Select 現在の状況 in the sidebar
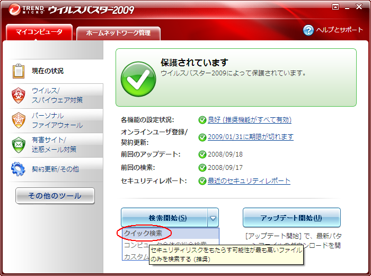 click(56, 71)
